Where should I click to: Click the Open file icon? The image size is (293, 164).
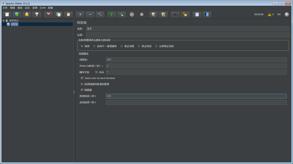(x=27, y=15)
